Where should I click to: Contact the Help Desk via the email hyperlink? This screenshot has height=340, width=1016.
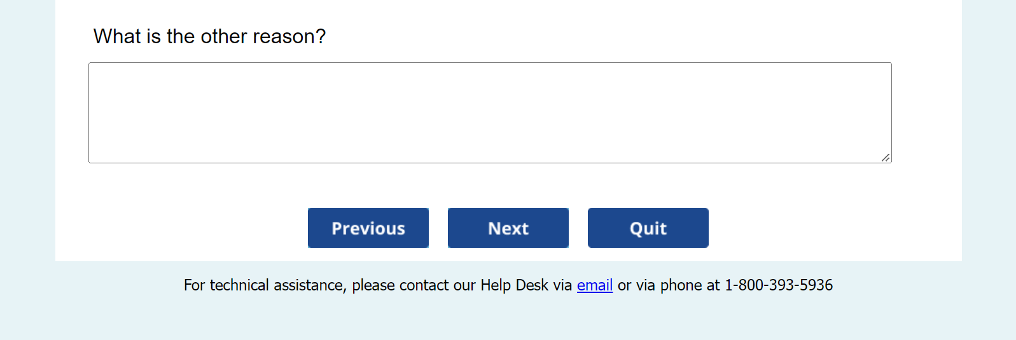[x=594, y=285]
